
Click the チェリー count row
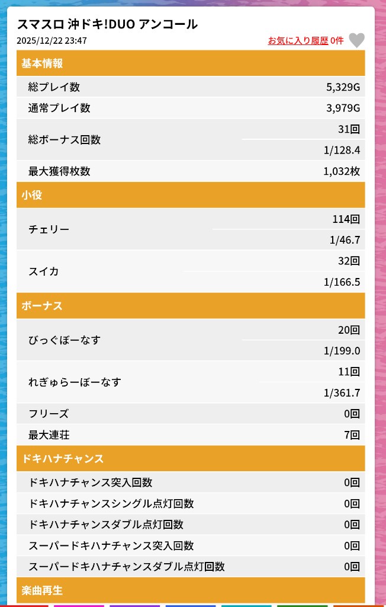click(x=191, y=229)
